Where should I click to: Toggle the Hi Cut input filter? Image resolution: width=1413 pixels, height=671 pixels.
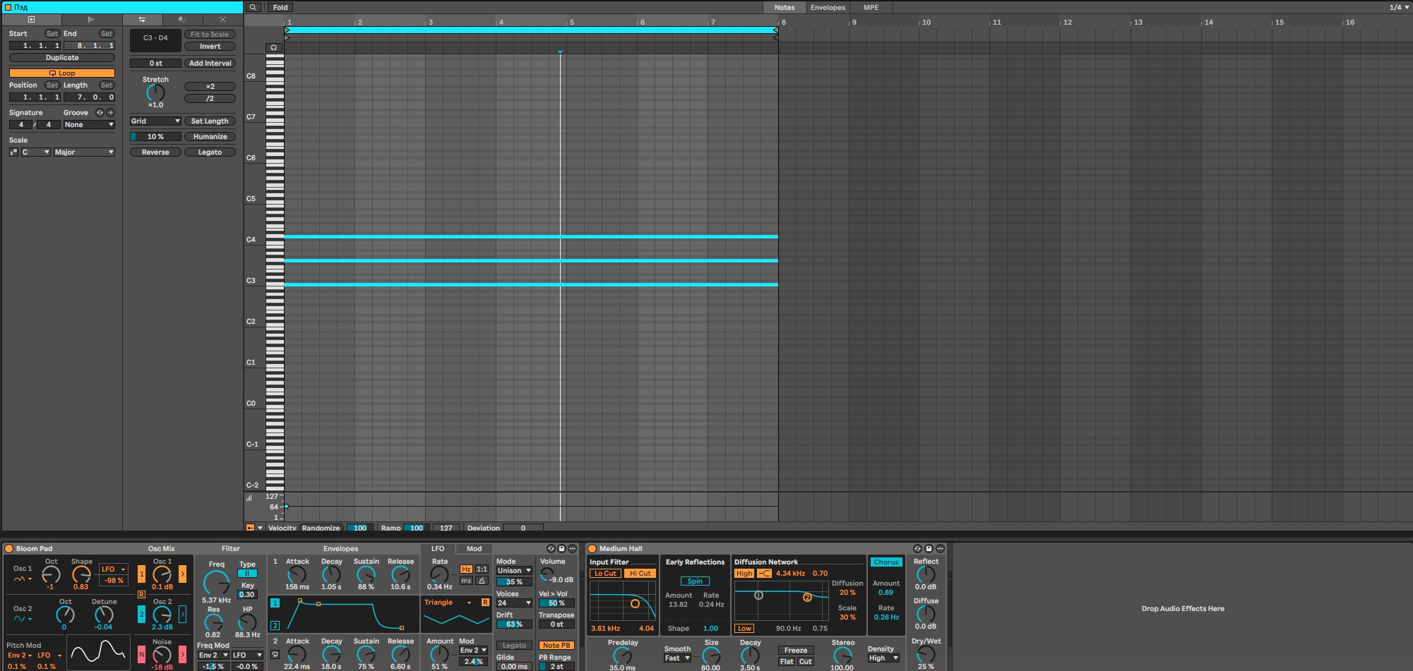click(x=640, y=574)
